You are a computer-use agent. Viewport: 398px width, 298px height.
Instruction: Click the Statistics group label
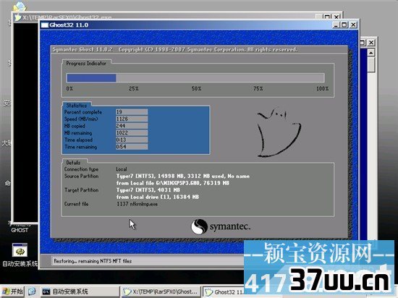coord(77,106)
